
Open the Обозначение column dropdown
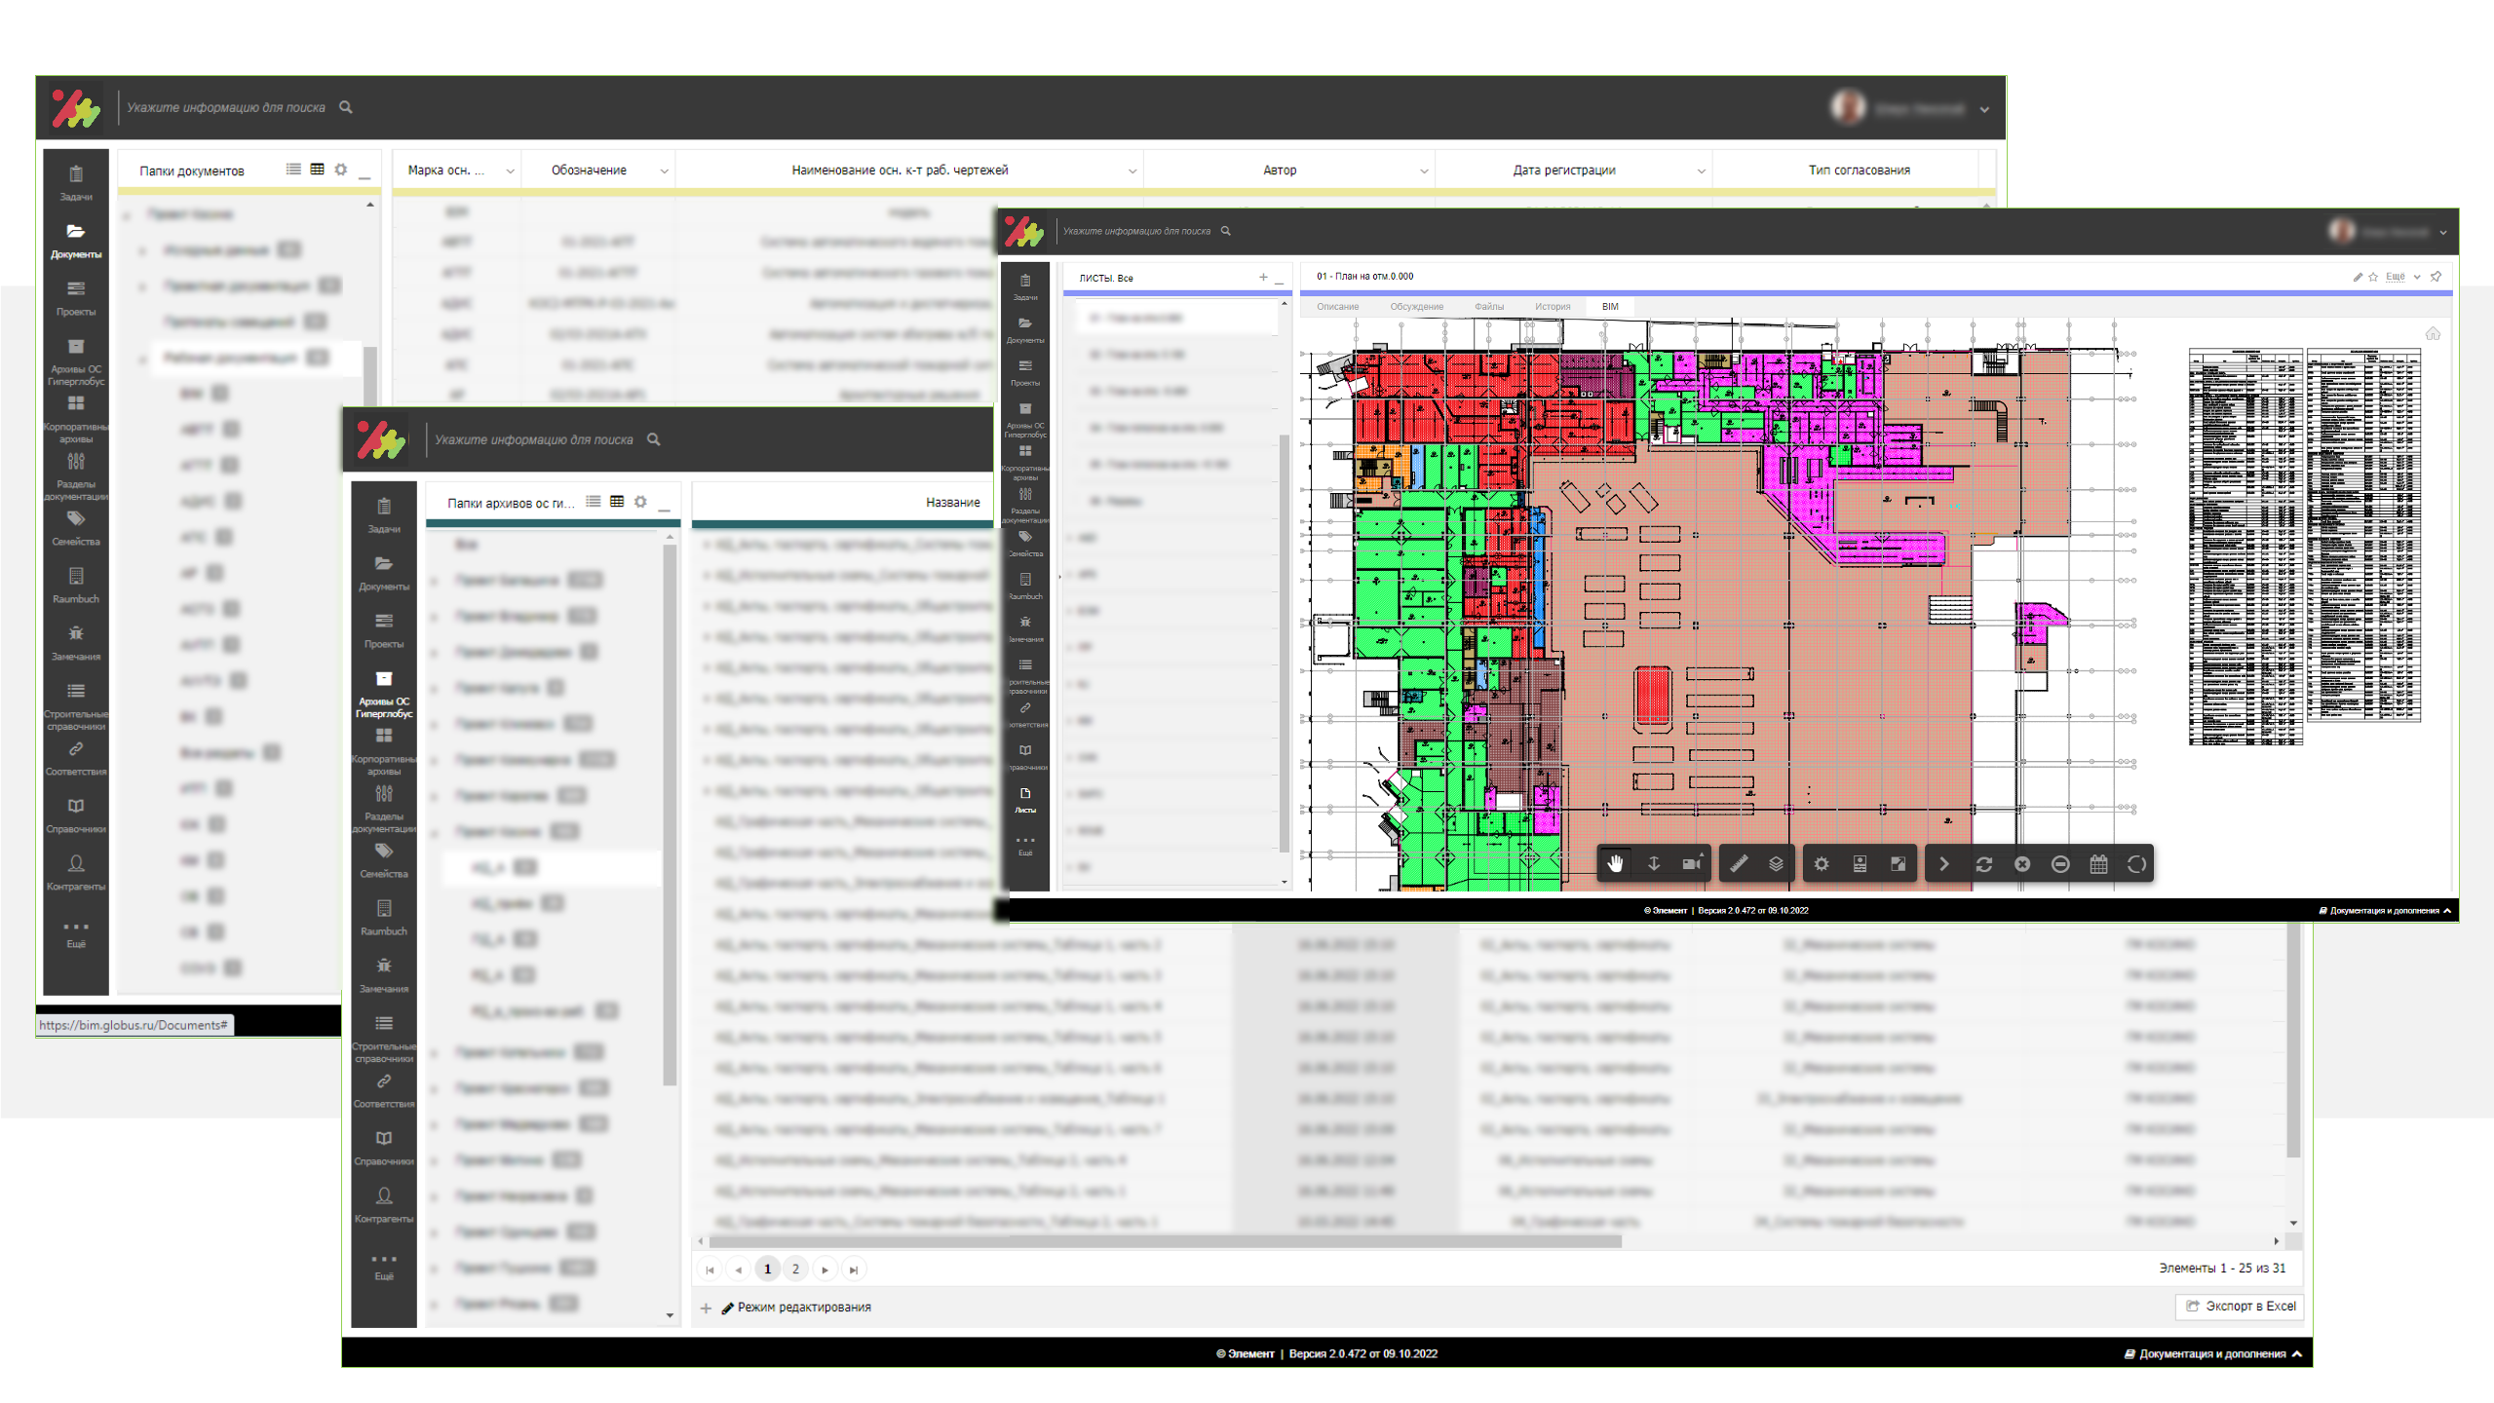tap(664, 171)
